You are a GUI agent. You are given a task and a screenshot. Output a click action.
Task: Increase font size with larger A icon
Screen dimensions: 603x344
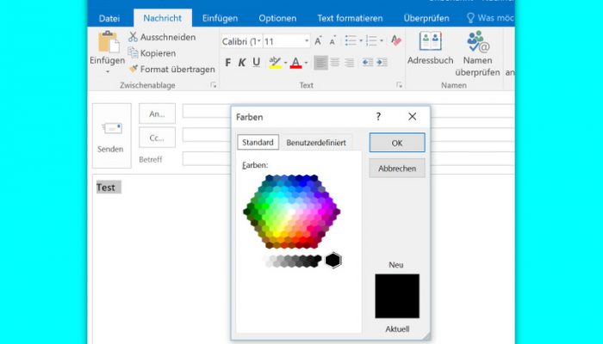319,40
